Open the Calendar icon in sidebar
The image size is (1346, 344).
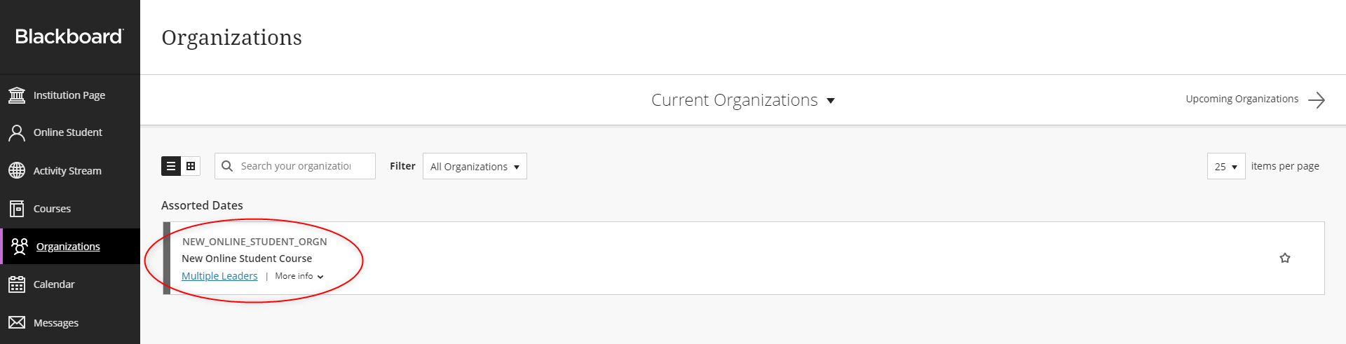pos(17,284)
